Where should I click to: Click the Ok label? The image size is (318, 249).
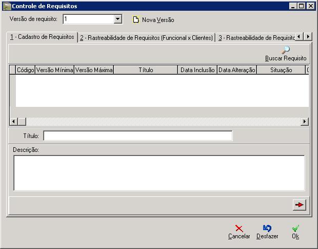(x=295, y=236)
